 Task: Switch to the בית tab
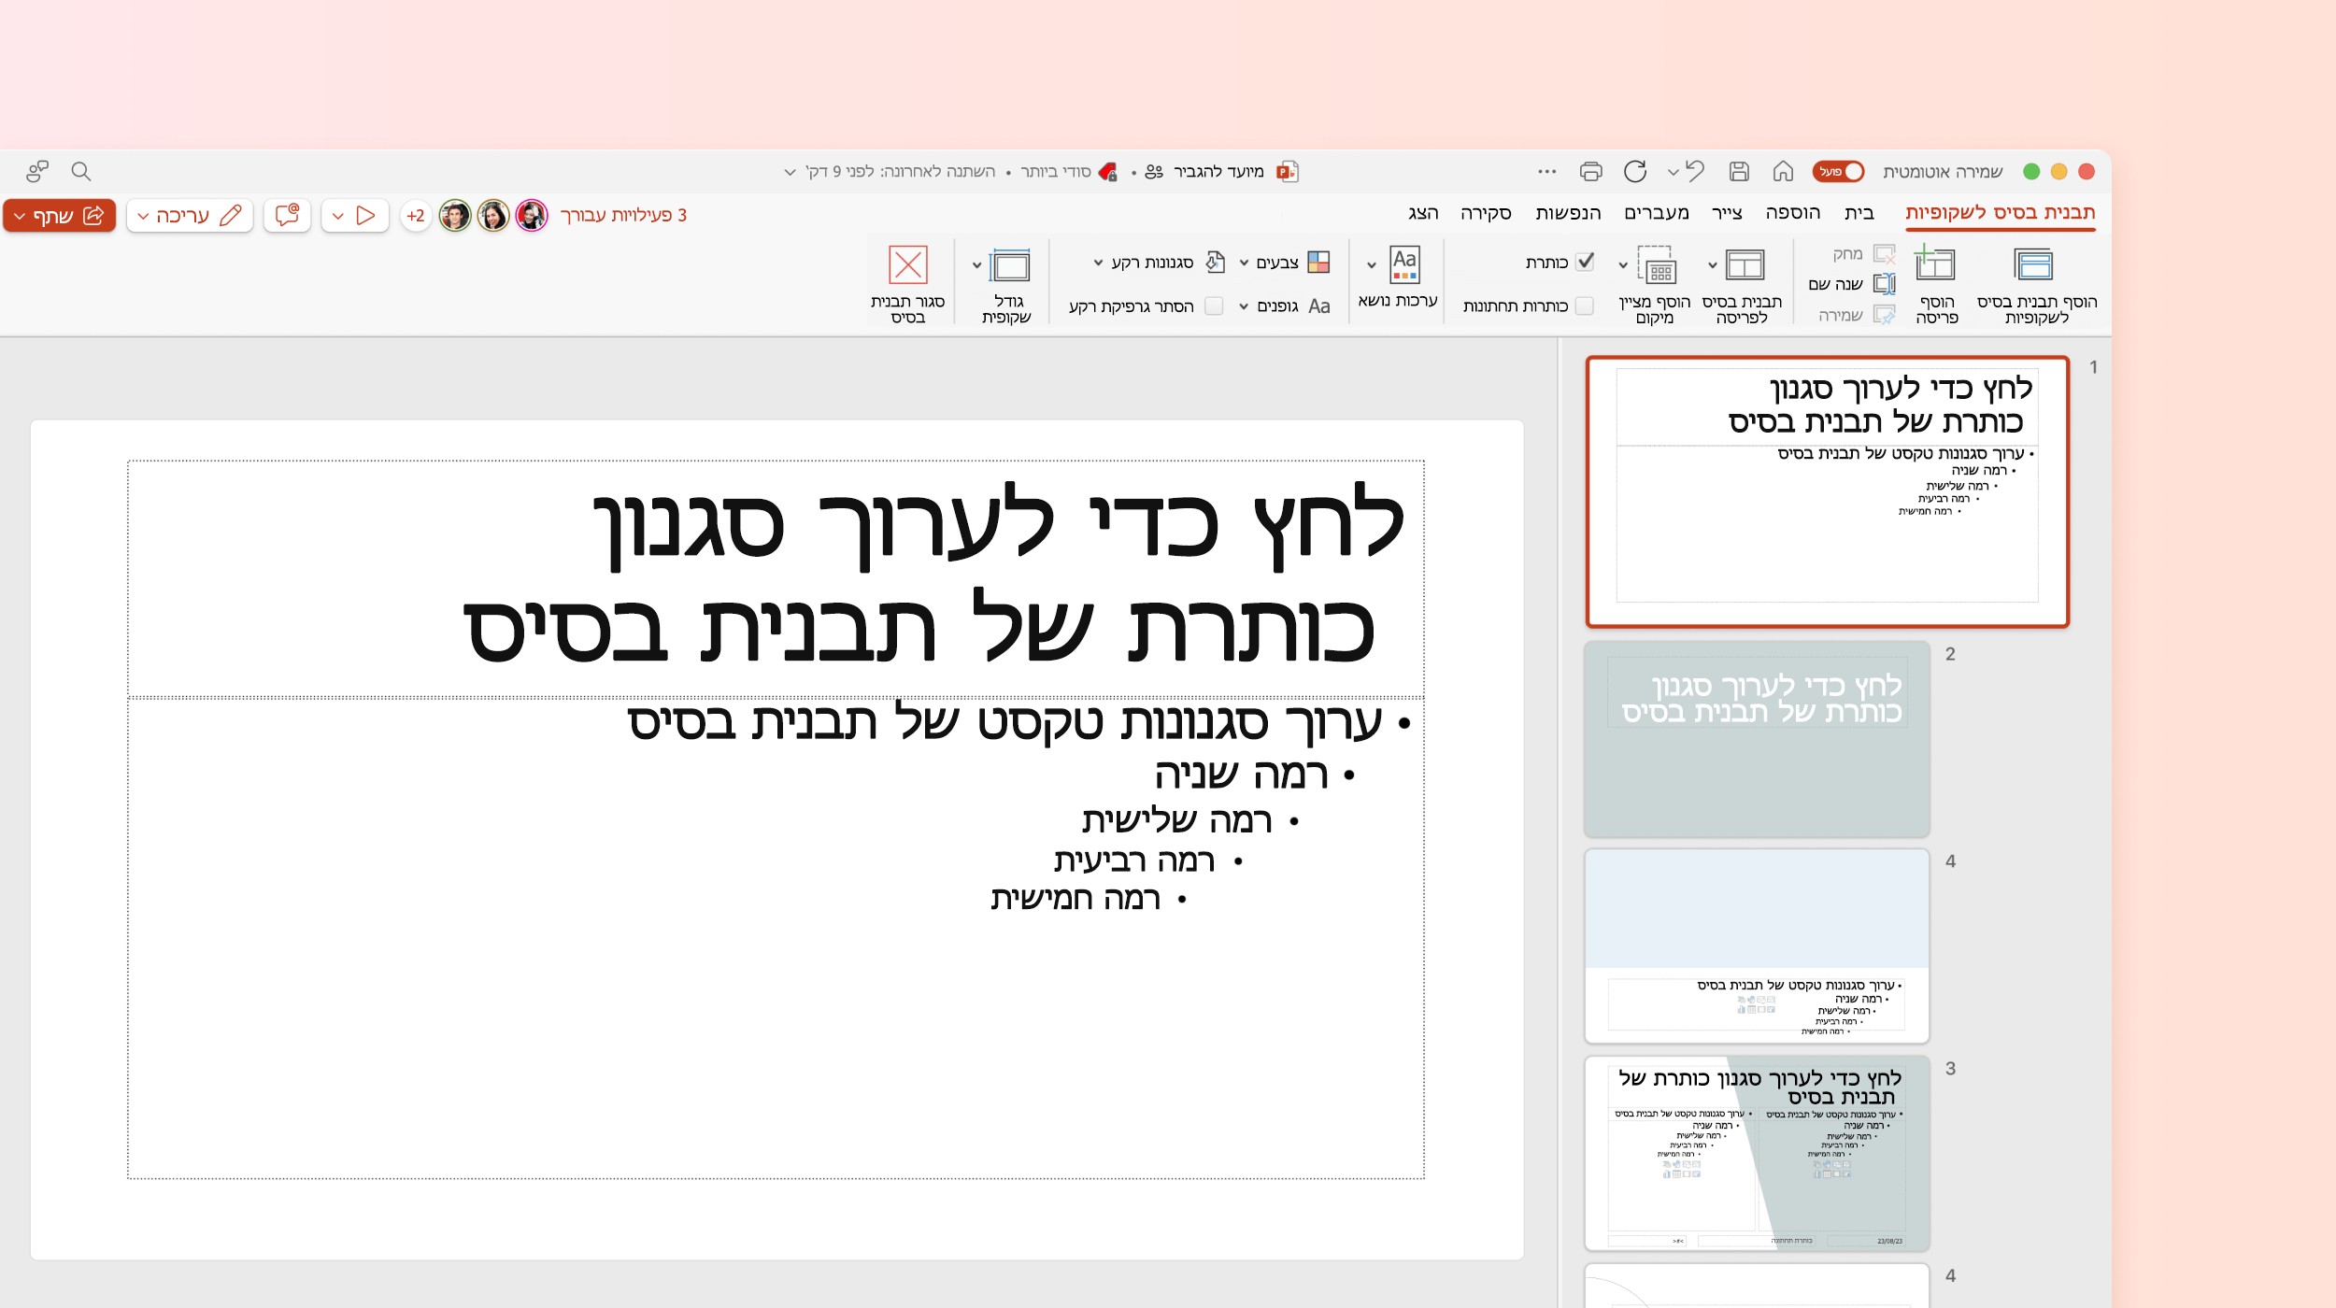(x=1859, y=213)
